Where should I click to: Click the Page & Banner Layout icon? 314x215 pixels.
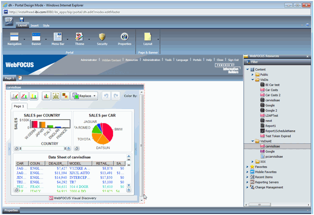click(x=147, y=37)
